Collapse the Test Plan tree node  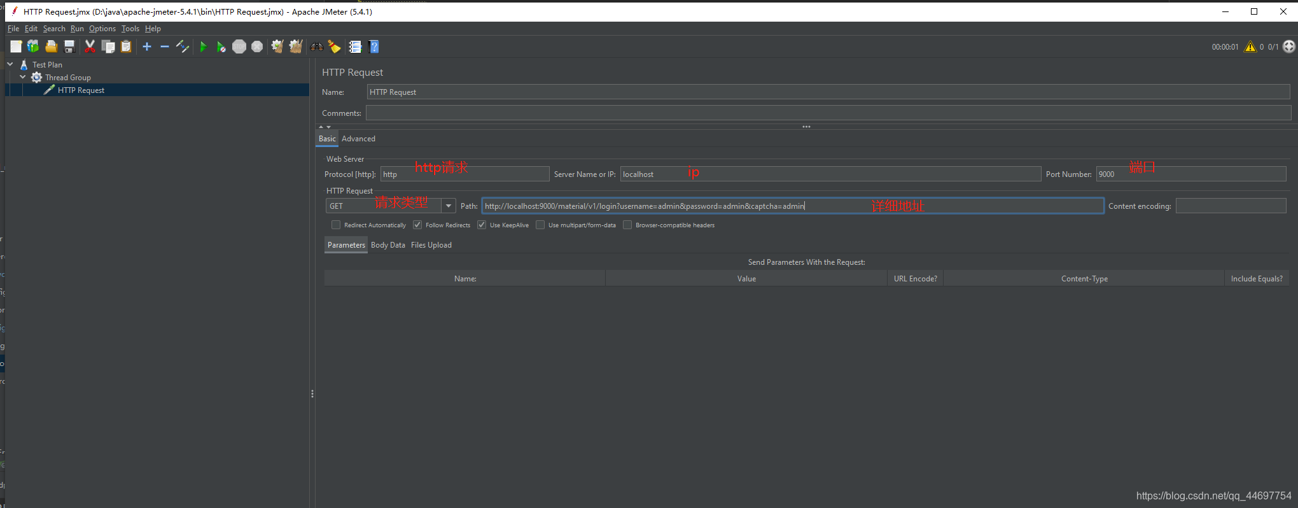[x=10, y=64]
